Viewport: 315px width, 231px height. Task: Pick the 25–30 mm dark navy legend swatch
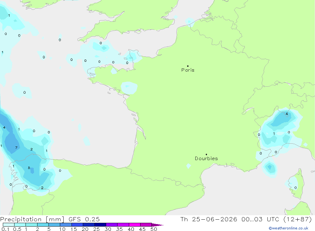tap(100, 225)
